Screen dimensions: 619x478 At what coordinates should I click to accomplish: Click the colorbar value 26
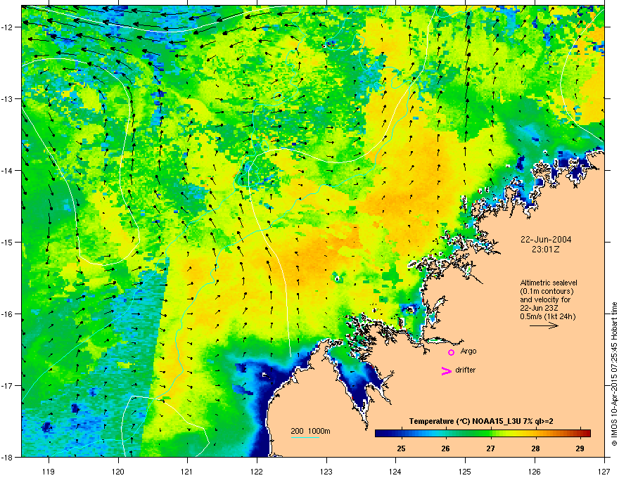(446, 448)
